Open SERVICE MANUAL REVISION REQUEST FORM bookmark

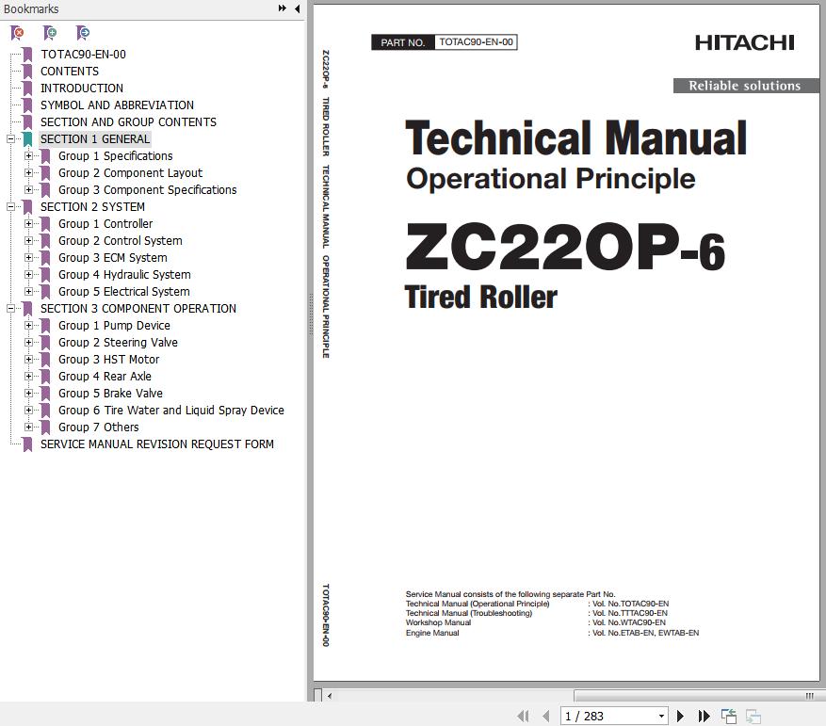point(157,444)
